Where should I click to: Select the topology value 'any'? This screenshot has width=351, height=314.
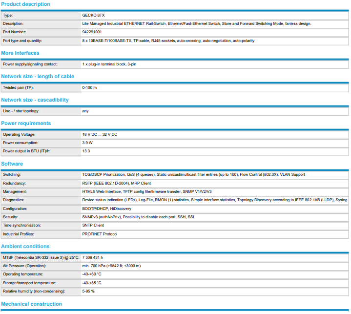tap(85, 111)
